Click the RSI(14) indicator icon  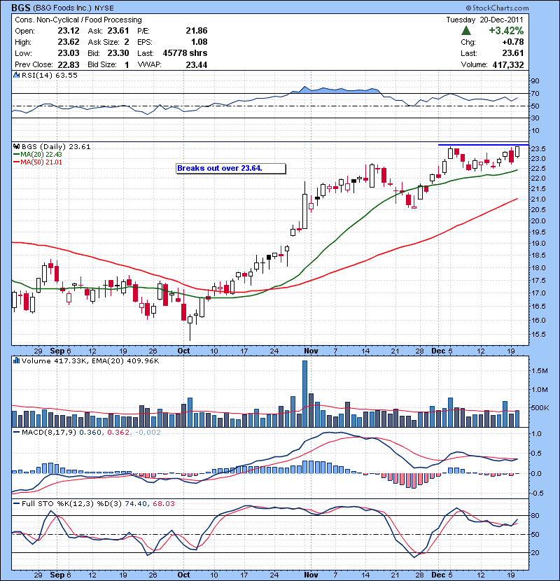[x=16, y=75]
